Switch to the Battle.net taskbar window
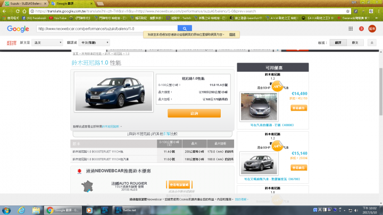 click(x=130, y=210)
